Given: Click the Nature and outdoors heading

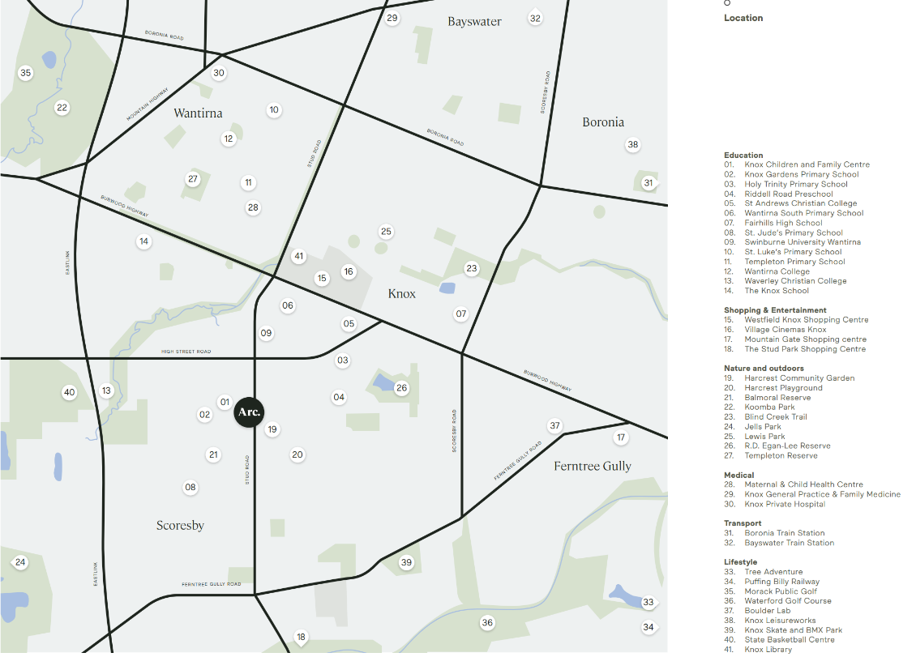Looking at the screenshot, I should click(764, 369).
